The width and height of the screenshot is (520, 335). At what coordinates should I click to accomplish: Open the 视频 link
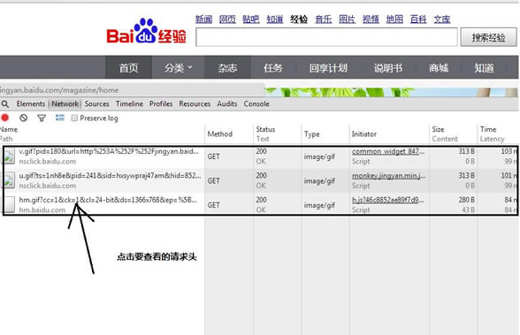(x=371, y=19)
